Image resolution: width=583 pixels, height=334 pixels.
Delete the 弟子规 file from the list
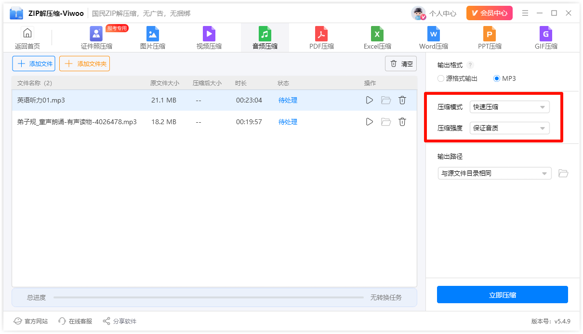point(402,122)
